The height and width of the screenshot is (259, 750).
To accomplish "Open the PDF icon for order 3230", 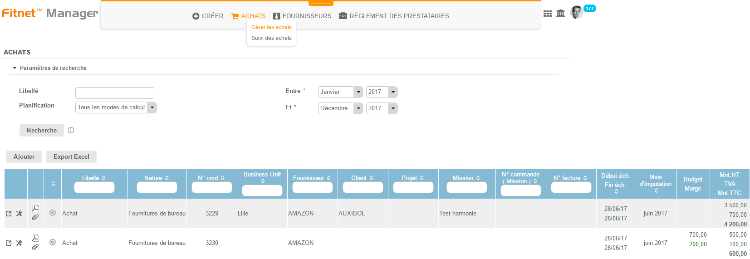I will pos(35,238).
